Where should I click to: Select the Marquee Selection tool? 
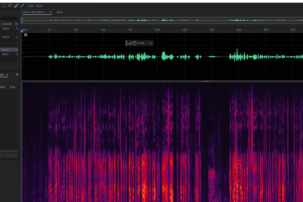5,5
